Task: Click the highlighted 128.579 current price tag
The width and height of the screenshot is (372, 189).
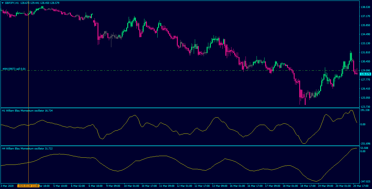Action: coord(366,74)
